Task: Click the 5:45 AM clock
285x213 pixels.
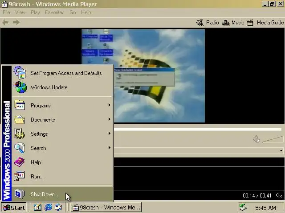Action: [265, 208]
